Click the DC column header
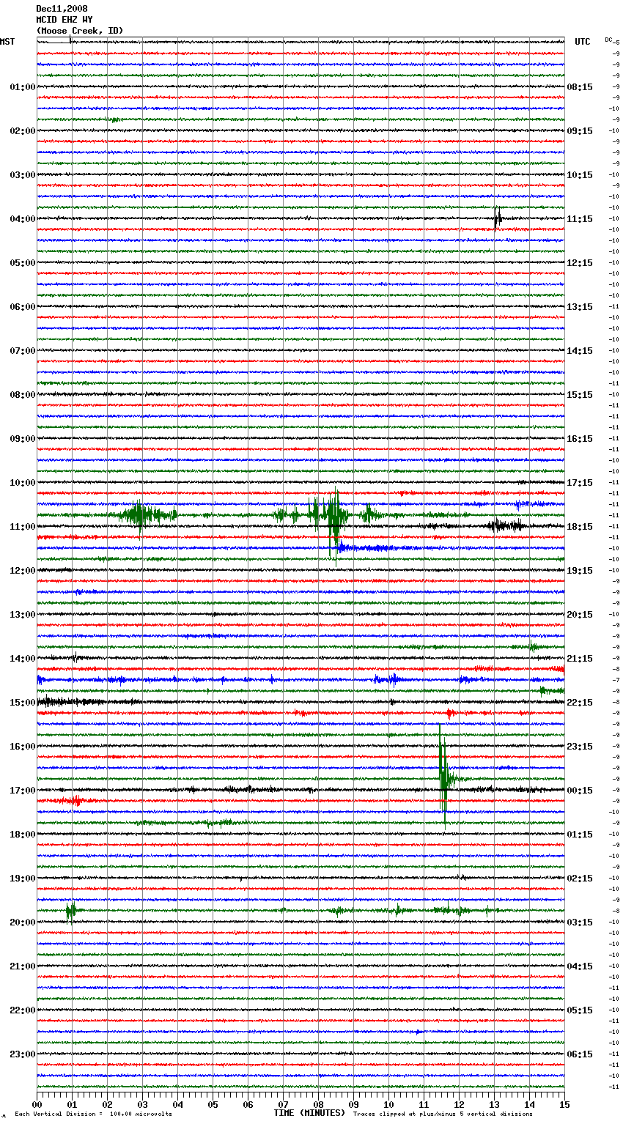 pos(608,40)
